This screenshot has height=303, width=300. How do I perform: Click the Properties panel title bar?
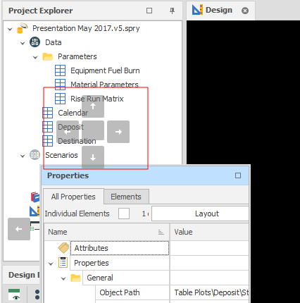(x=145, y=175)
